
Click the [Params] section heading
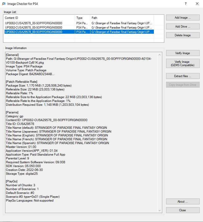coord(12,112)
